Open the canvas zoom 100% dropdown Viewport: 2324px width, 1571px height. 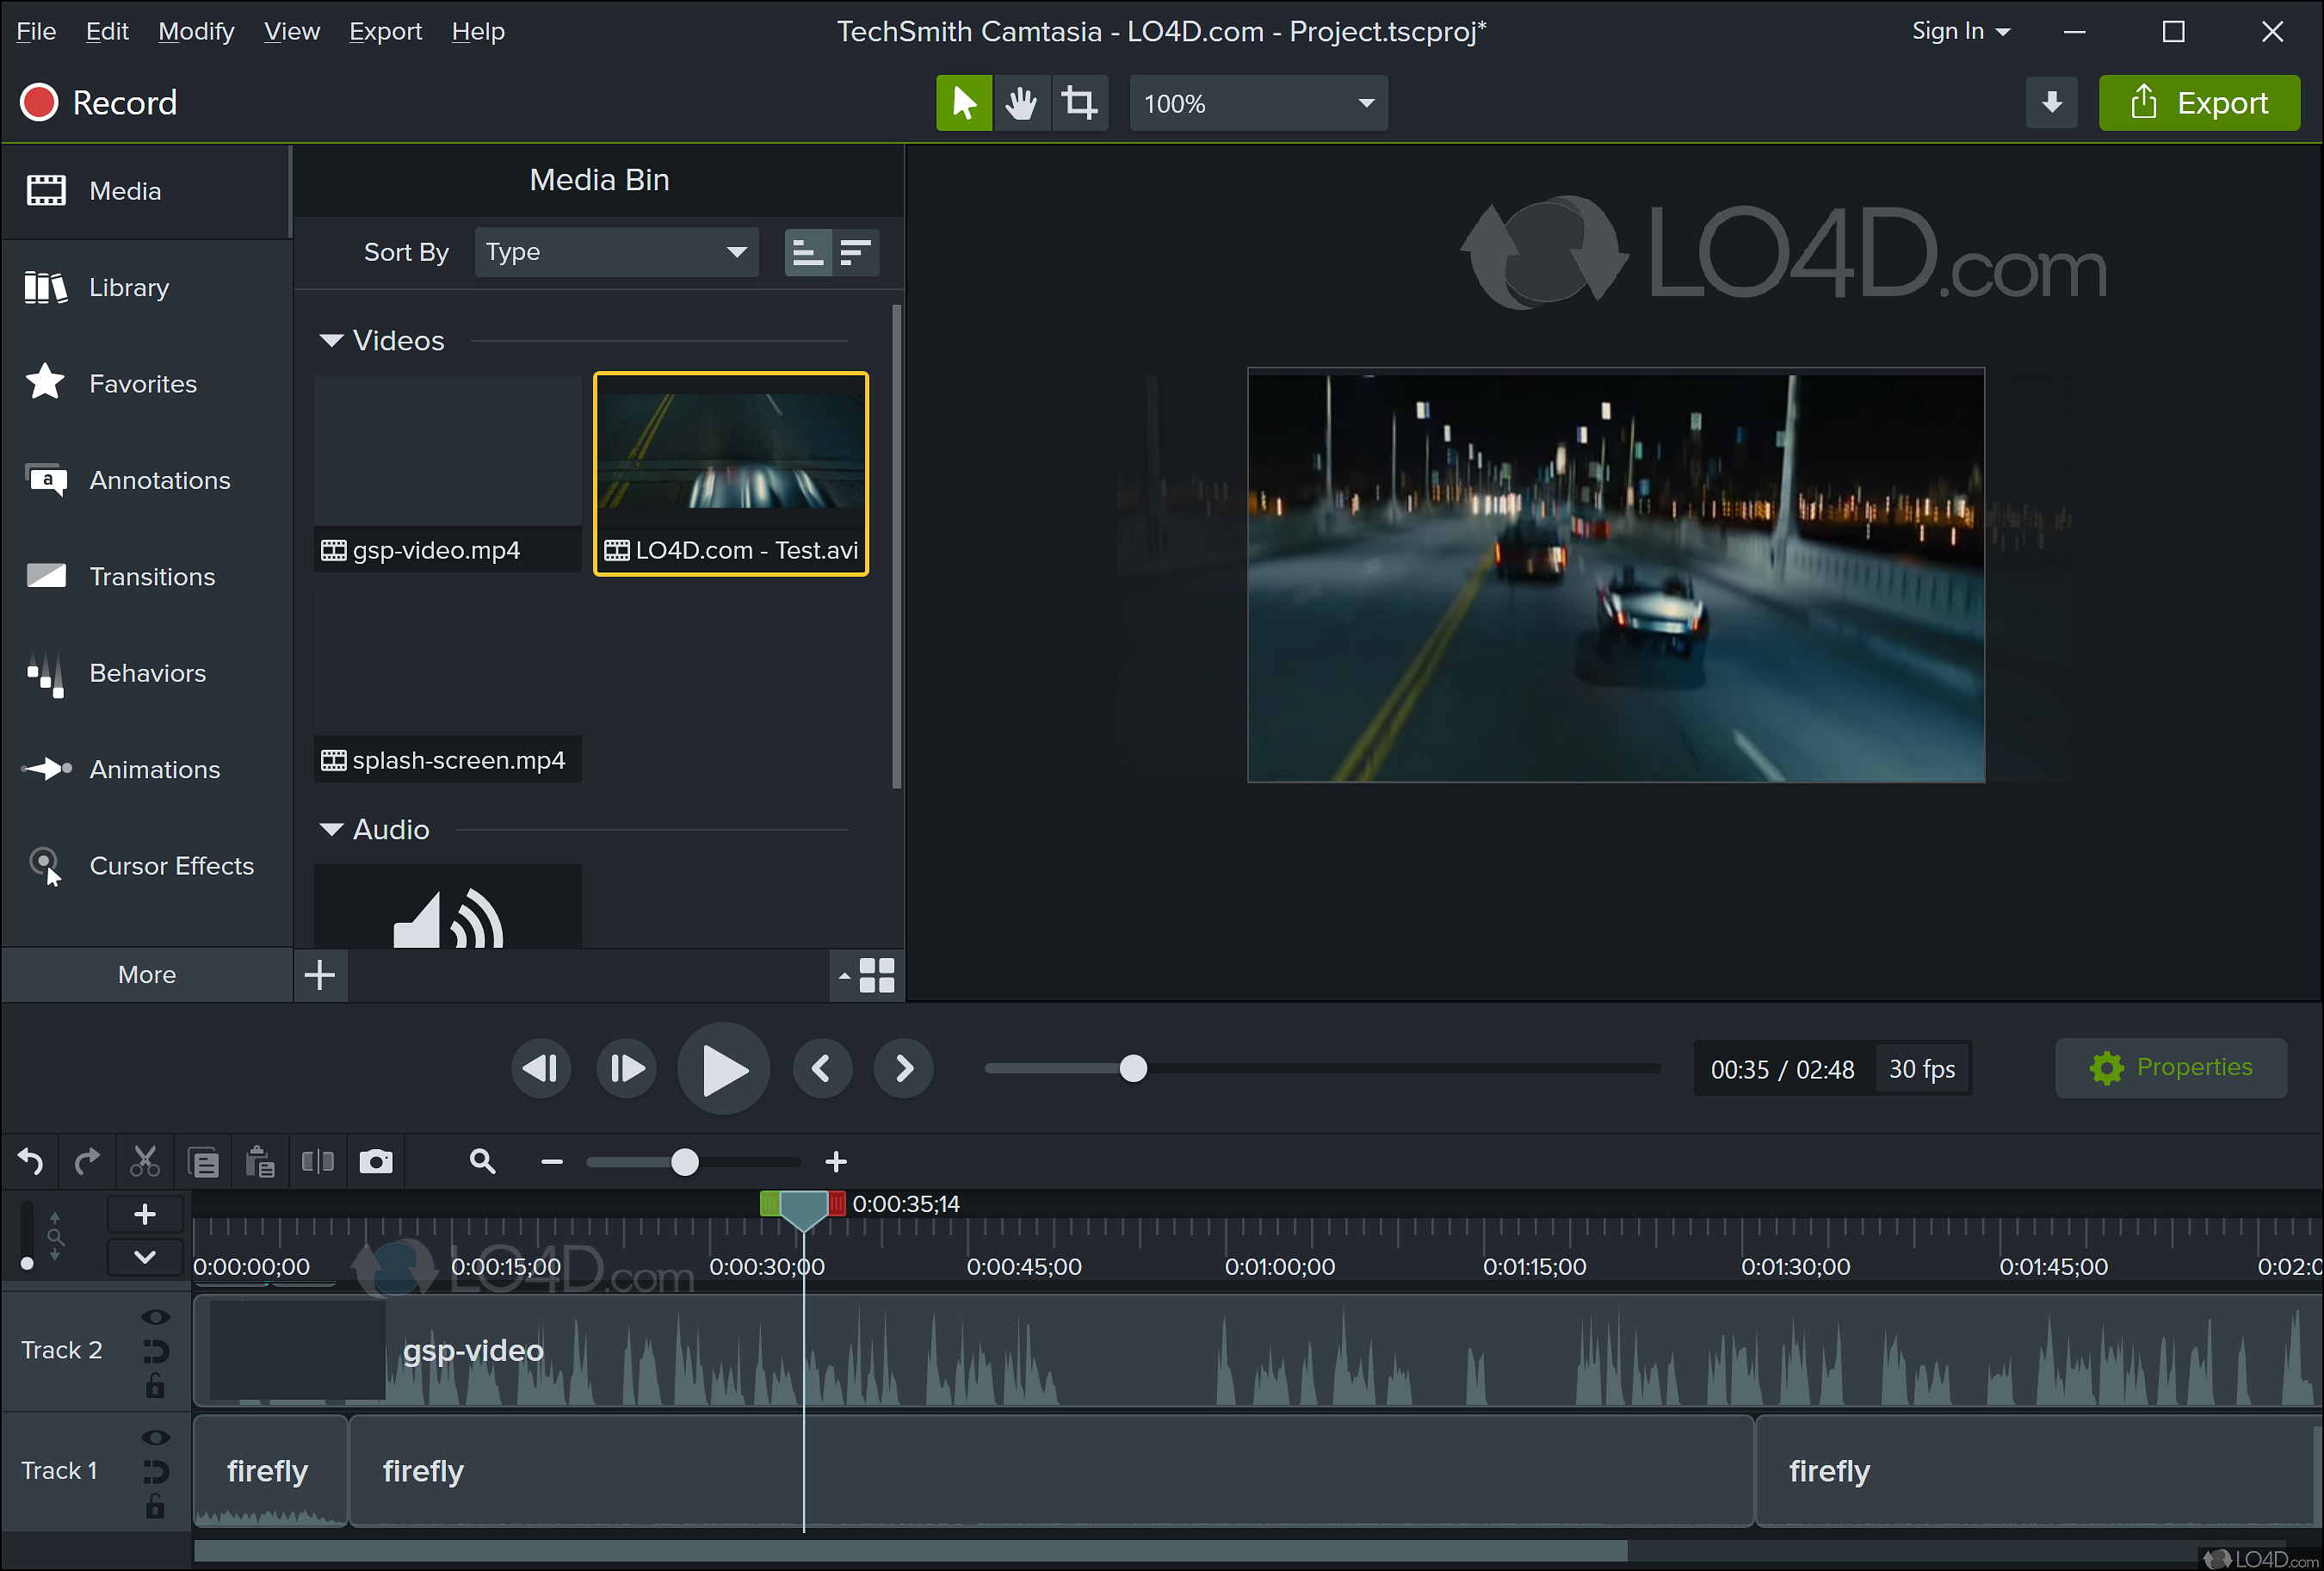[1258, 103]
